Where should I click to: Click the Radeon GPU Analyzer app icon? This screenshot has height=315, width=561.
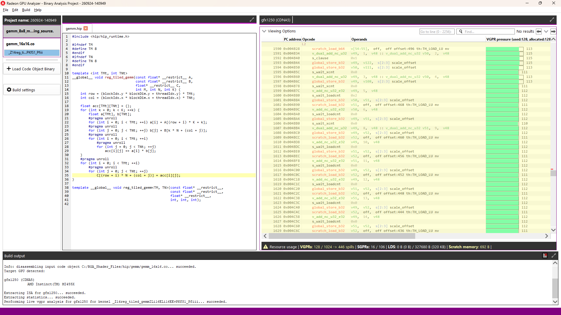[3, 3]
